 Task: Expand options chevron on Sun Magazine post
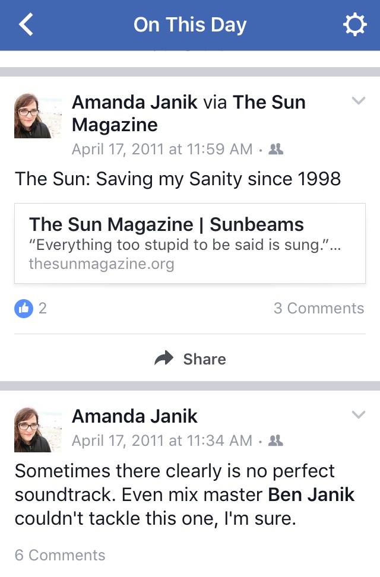click(x=358, y=102)
